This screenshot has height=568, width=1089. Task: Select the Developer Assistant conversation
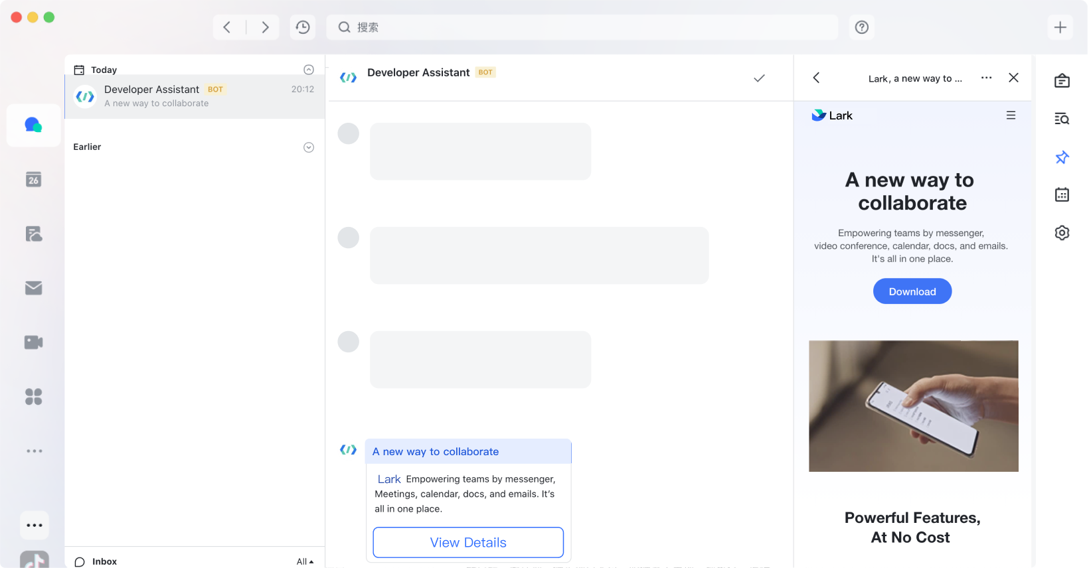[x=195, y=96]
